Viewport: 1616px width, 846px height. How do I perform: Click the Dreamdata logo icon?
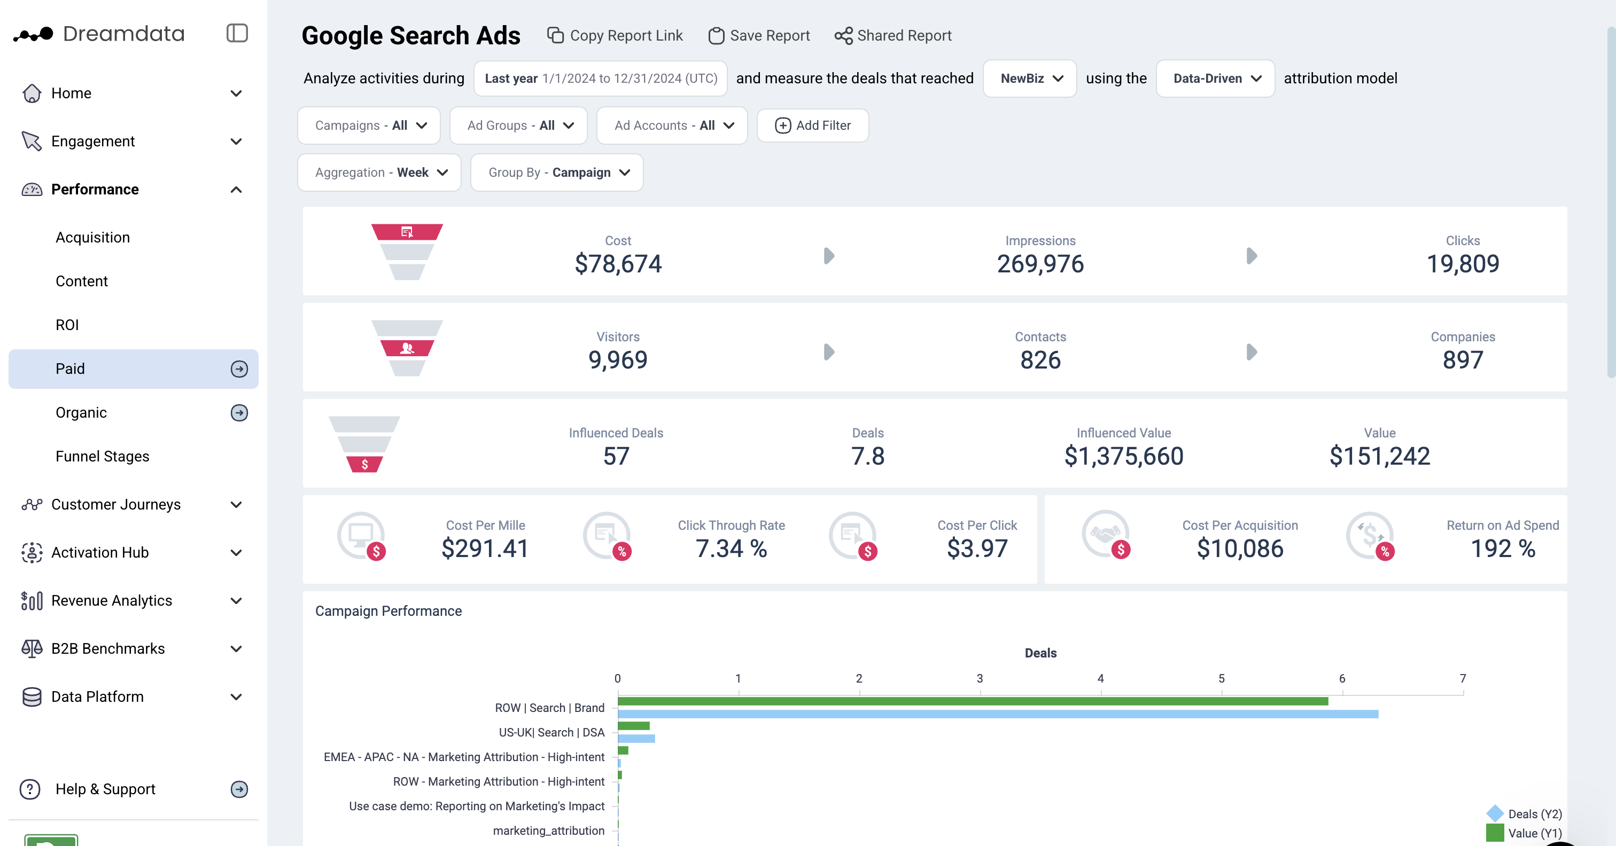[x=34, y=34]
